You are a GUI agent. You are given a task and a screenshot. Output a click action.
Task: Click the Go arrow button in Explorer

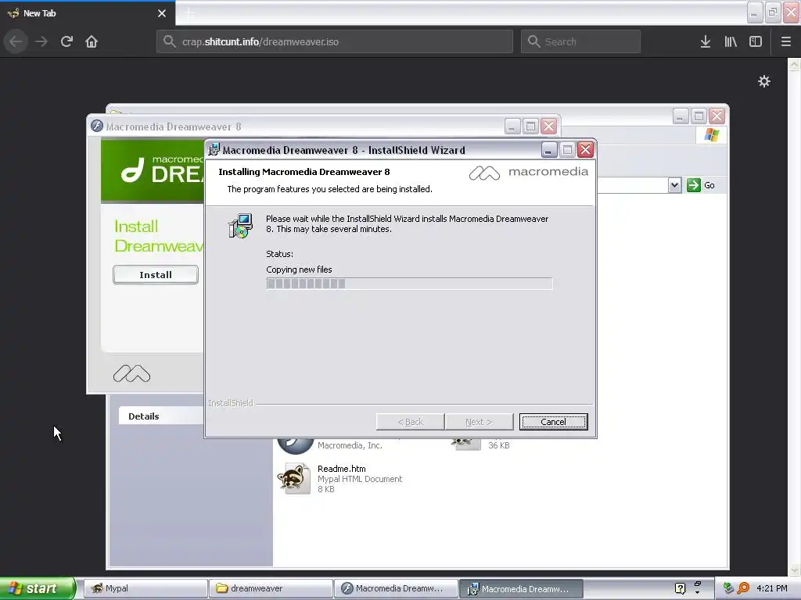694,184
